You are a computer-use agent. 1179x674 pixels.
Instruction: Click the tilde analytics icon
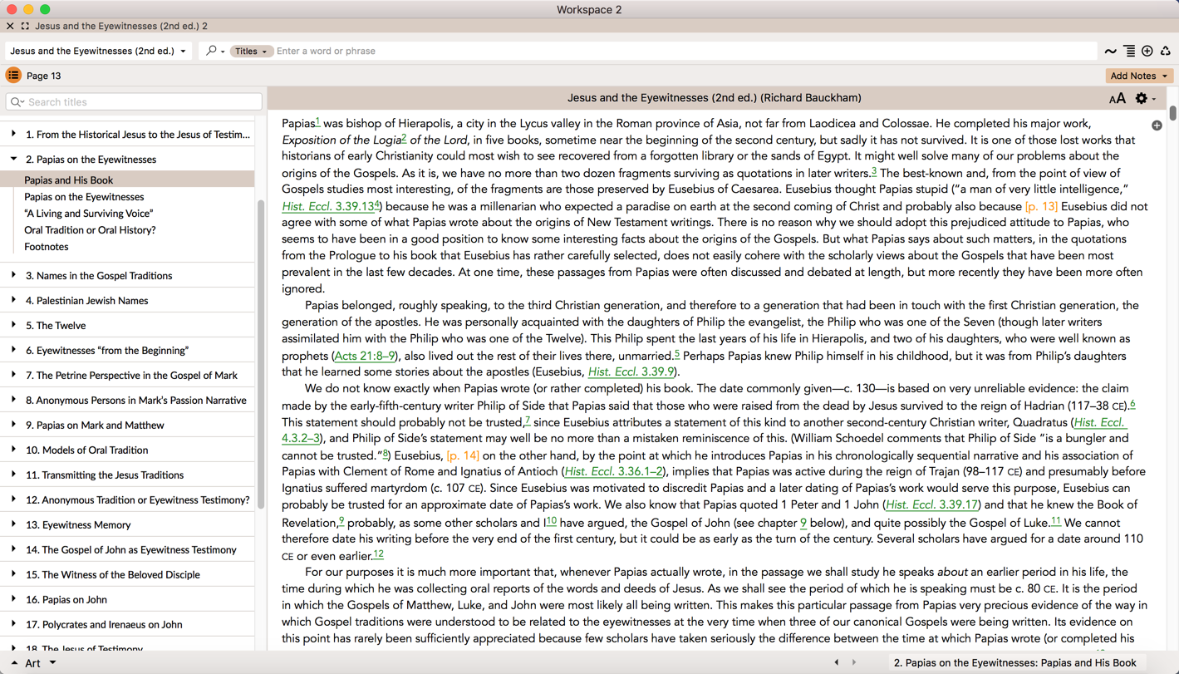click(x=1110, y=52)
